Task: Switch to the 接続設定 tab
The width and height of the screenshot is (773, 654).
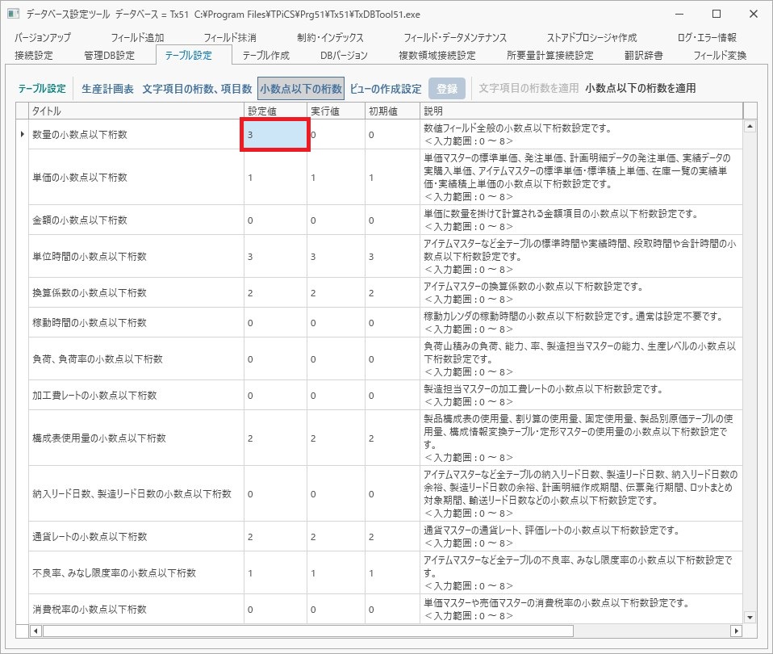Action: (34, 55)
